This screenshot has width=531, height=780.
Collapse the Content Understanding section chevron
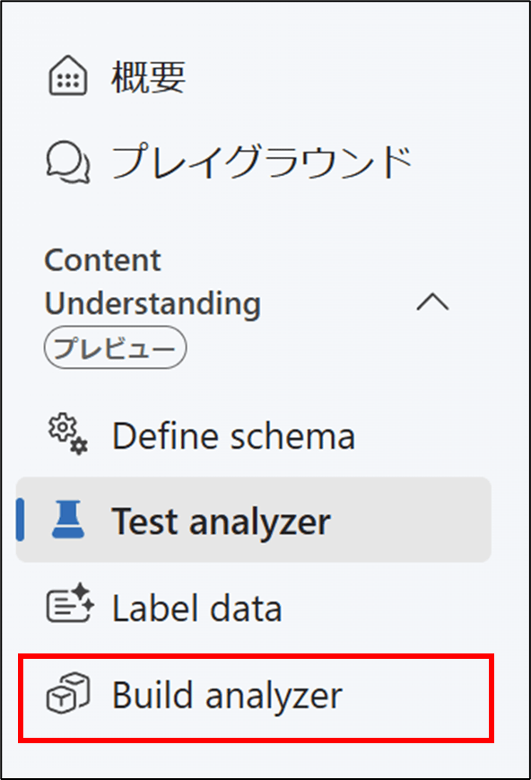(x=432, y=302)
